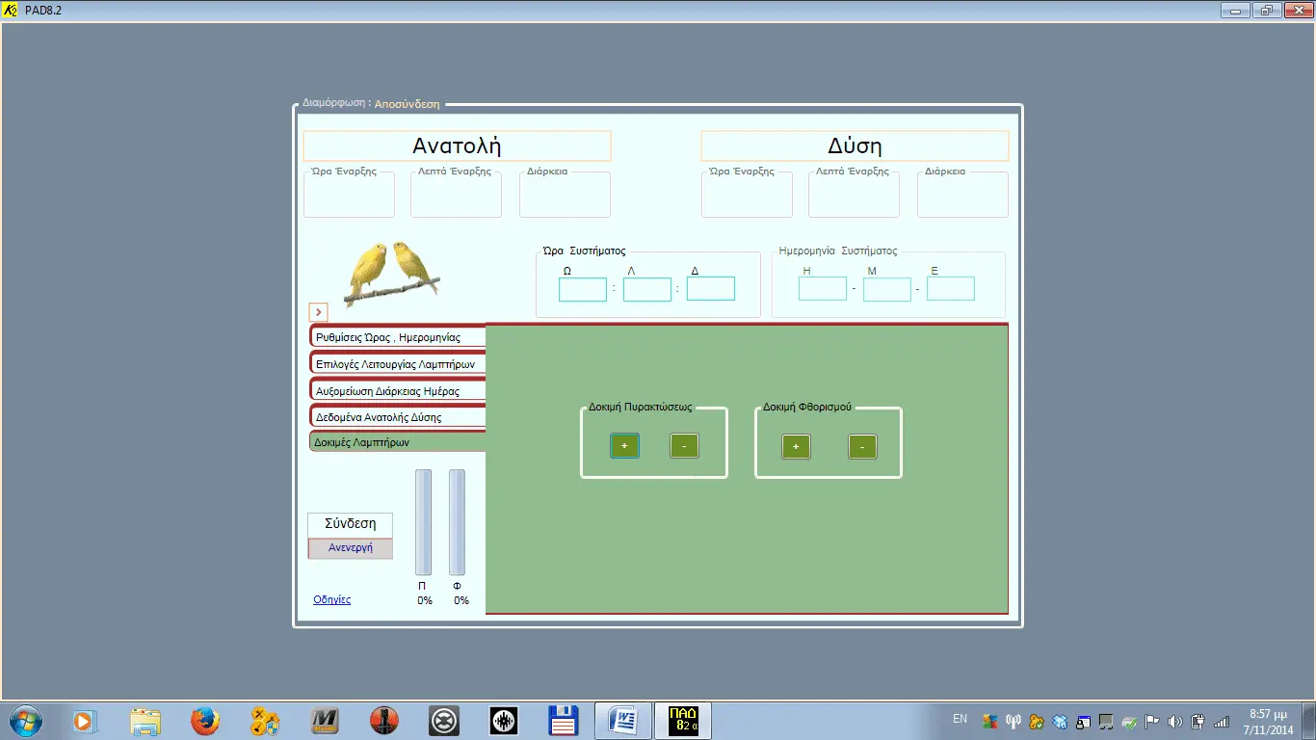Image resolution: width=1316 pixels, height=740 pixels.
Task: Expand the small arrow button under the canaries
Action: tap(319, 312)
